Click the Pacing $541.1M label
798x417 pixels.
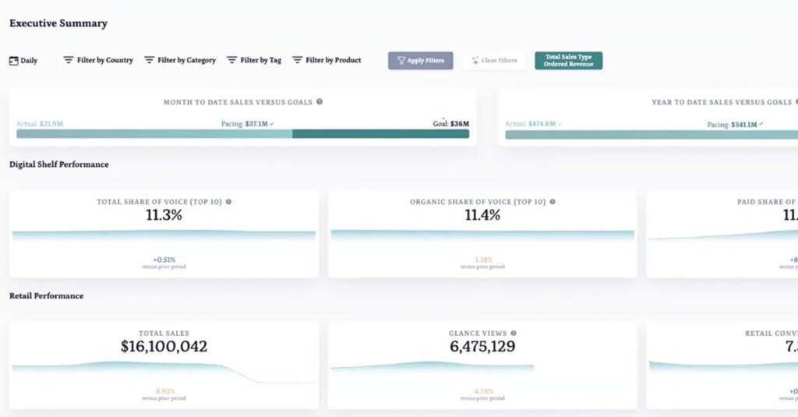[734, 125]
